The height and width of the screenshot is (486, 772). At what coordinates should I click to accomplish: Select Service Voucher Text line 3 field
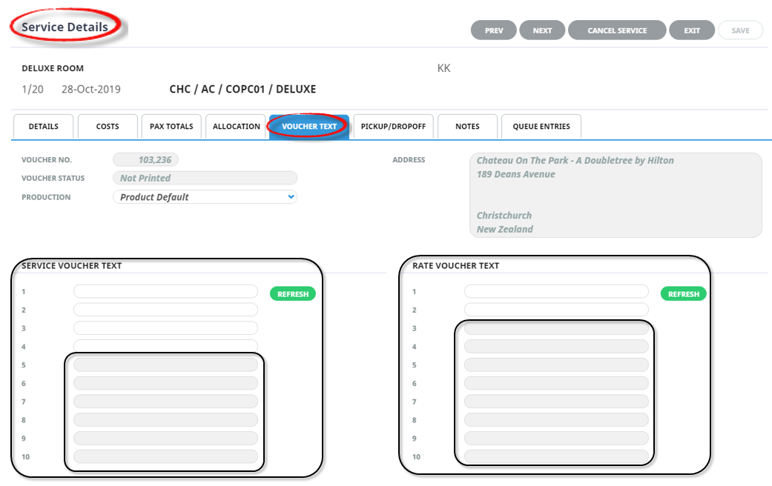[x=165, y=328]
